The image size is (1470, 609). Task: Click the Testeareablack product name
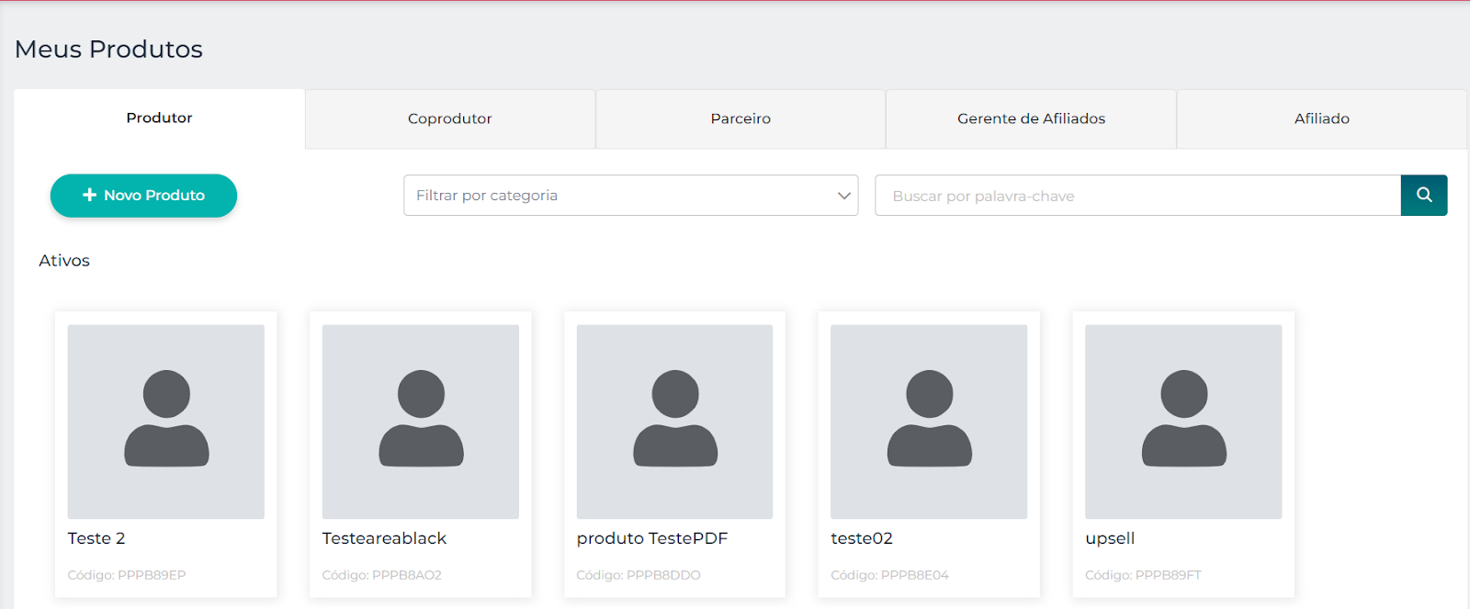(384, 538)
